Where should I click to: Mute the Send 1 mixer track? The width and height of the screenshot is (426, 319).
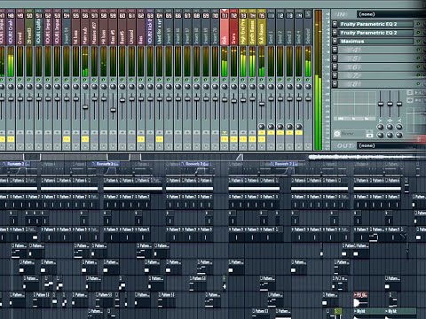tap(271, 80)
